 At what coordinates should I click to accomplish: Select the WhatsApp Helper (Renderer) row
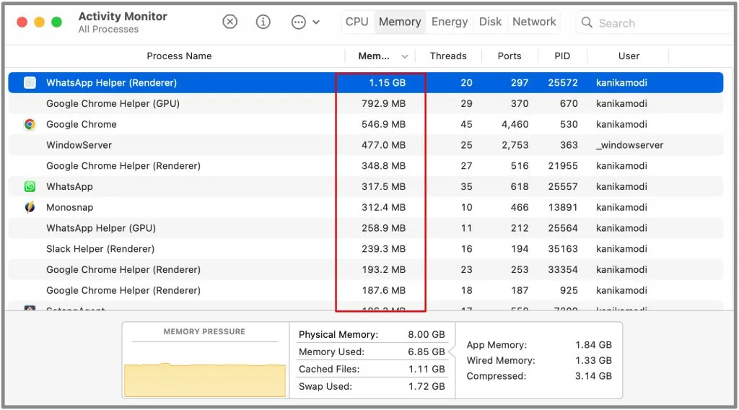366,82
